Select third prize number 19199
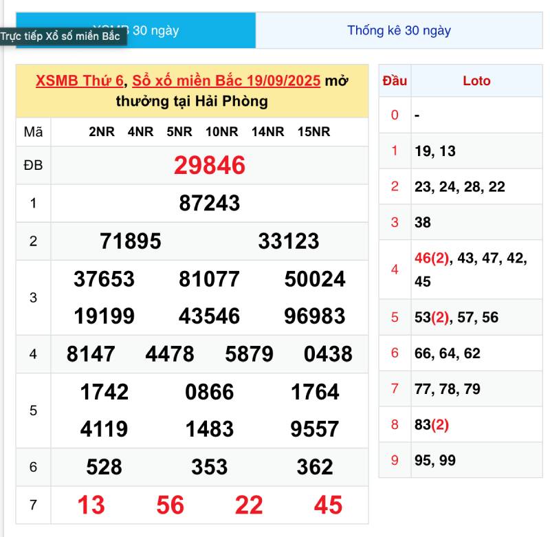Image resolution: width=550 pixels, height=537 pixels. coord(104,316)
